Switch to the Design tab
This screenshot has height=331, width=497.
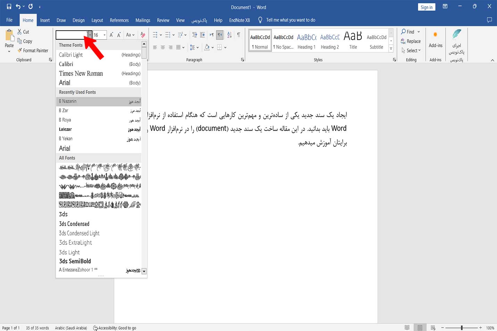tap(79, 20)
